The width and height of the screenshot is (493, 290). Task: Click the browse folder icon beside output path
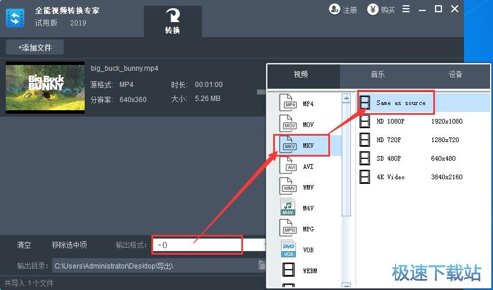coord(262,265)
